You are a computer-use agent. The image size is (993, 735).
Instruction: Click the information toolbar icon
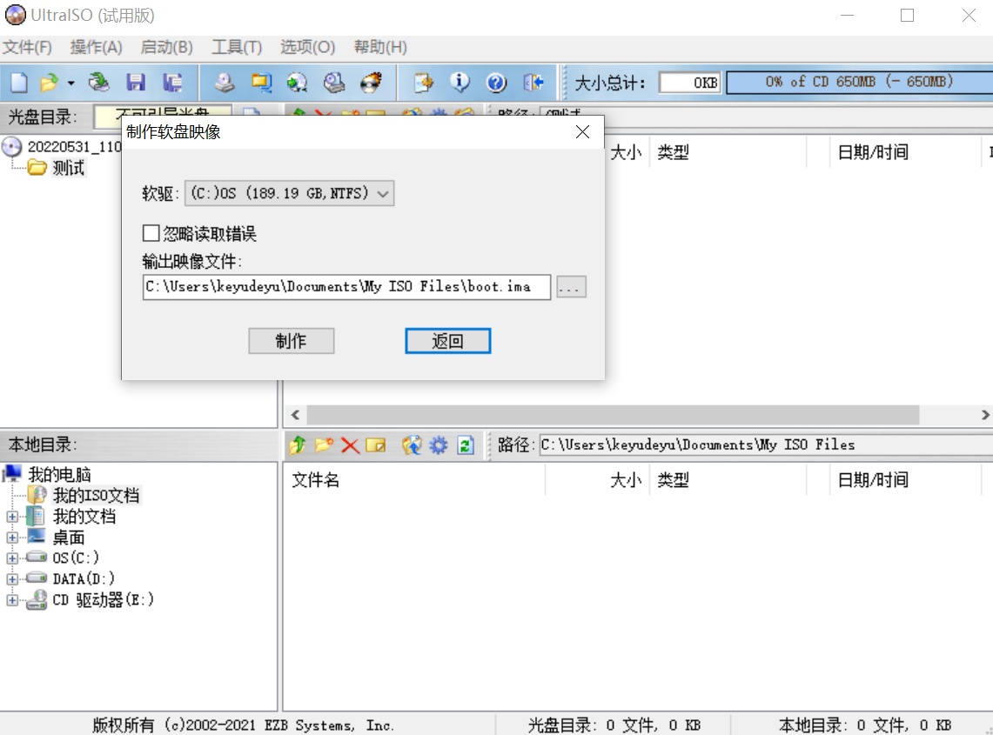click(460, 82)
